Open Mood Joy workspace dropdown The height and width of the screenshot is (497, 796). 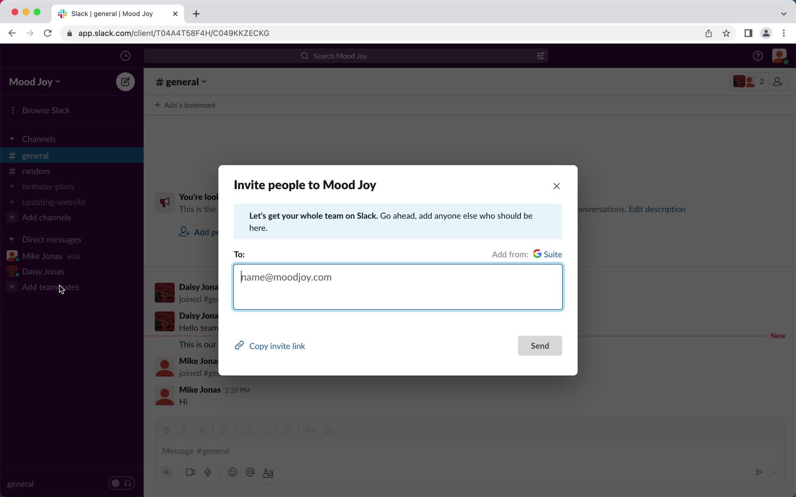pyautogui.click(x=34, y=81)
